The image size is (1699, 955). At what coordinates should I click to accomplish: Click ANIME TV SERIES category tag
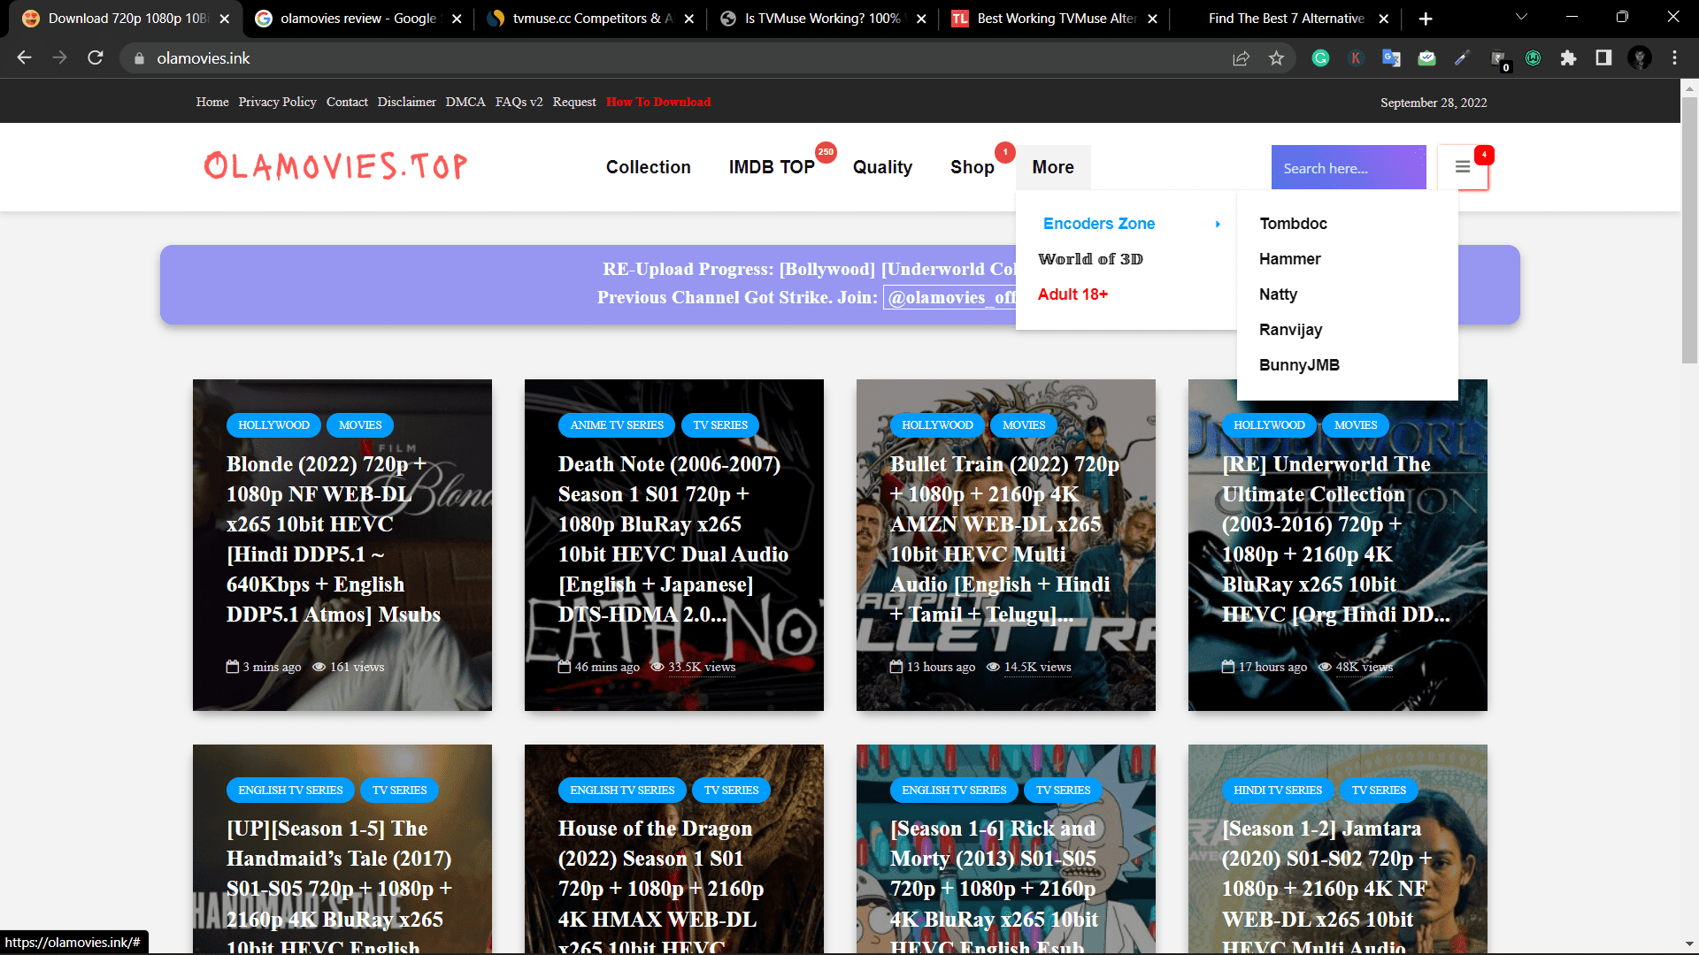tap(617, 425)
